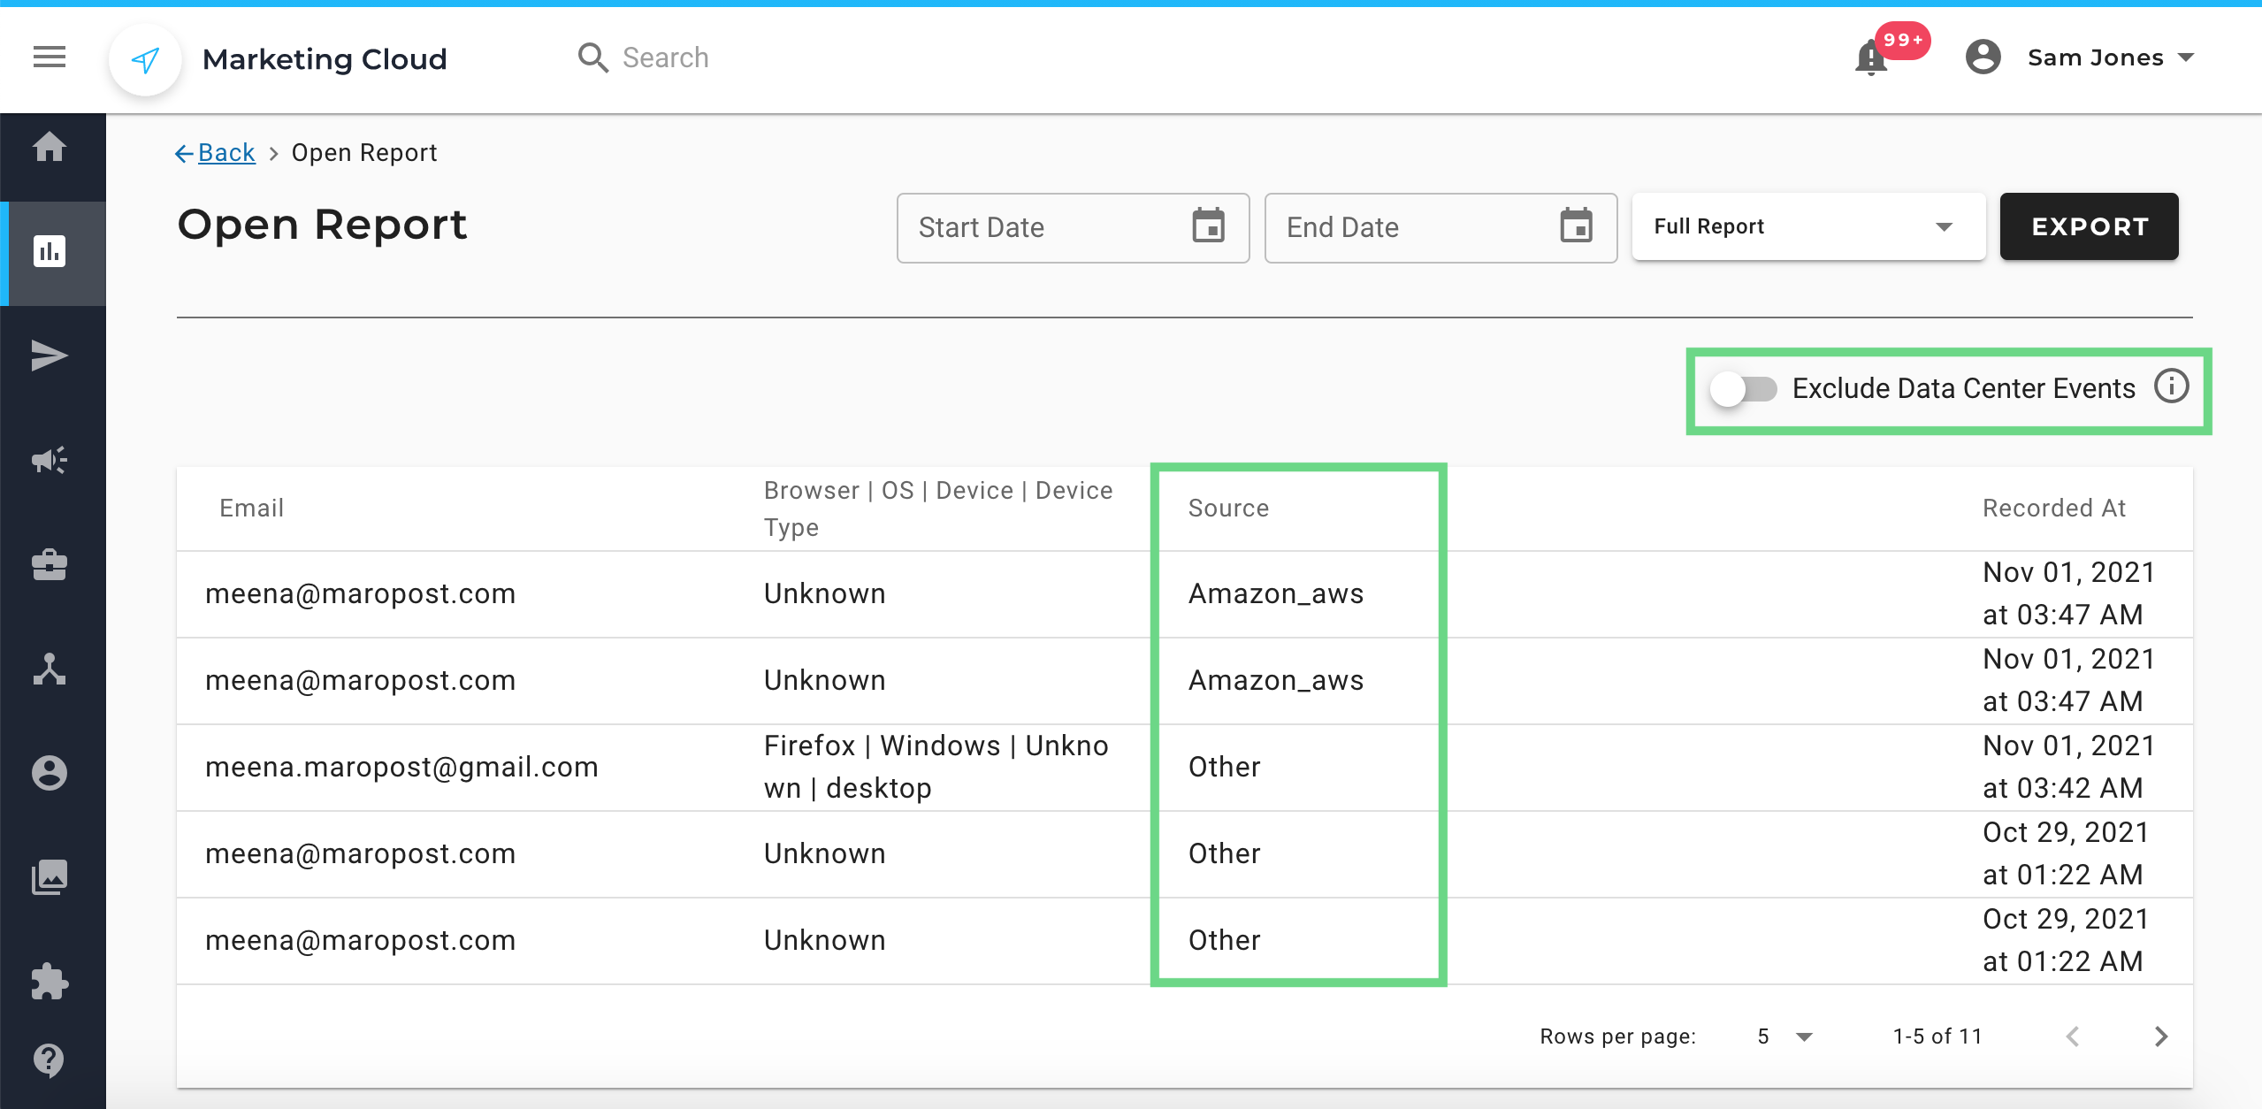Focus the Search box
The width and height of the screenshot is (2262, 1109).
pos(665,57)
